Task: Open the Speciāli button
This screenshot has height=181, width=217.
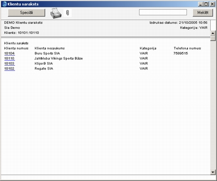Action: 27,13
